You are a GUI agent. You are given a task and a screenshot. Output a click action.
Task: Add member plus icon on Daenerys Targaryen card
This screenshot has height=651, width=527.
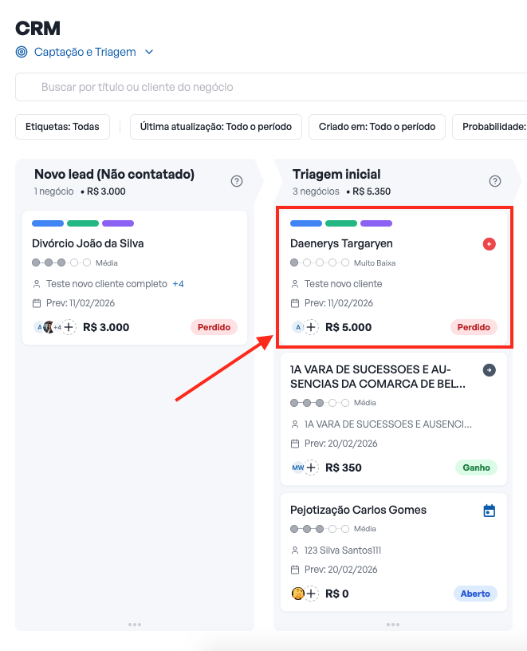pyautogui.click(x=312, y=327)
